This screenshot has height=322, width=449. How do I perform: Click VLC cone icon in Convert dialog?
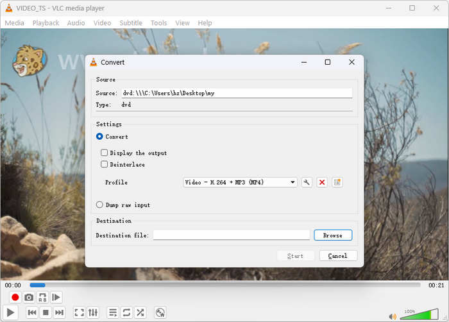coord(94,62)
